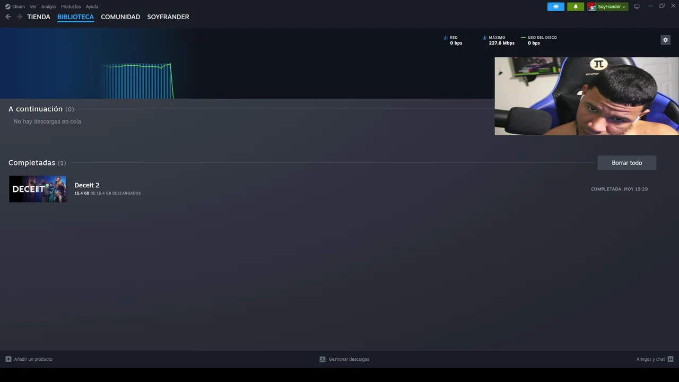Enter Big Picture mode via monitor icon
679x382 pixels.
tap(637, 6)
